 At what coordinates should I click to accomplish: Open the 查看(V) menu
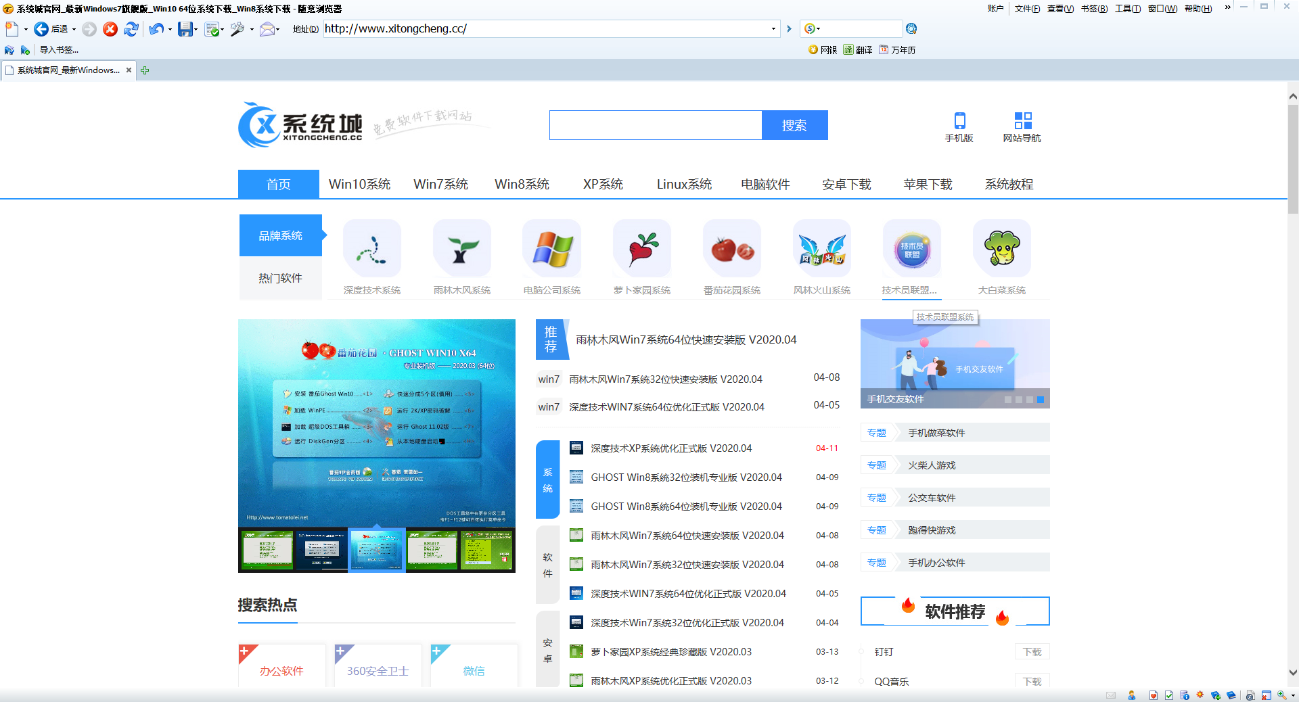tap(1060, 8)
